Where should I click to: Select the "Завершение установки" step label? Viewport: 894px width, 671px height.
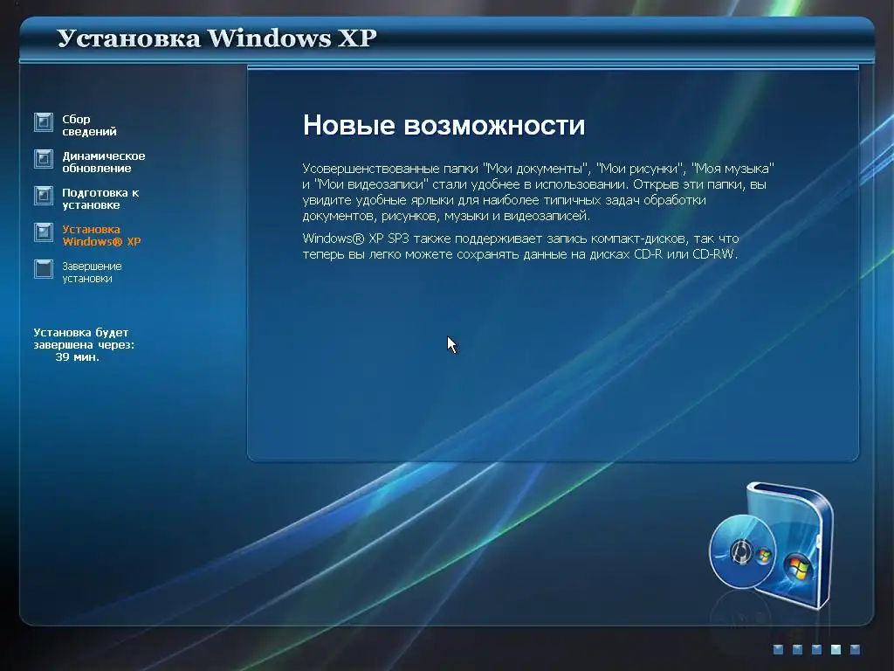pos(92,273)
